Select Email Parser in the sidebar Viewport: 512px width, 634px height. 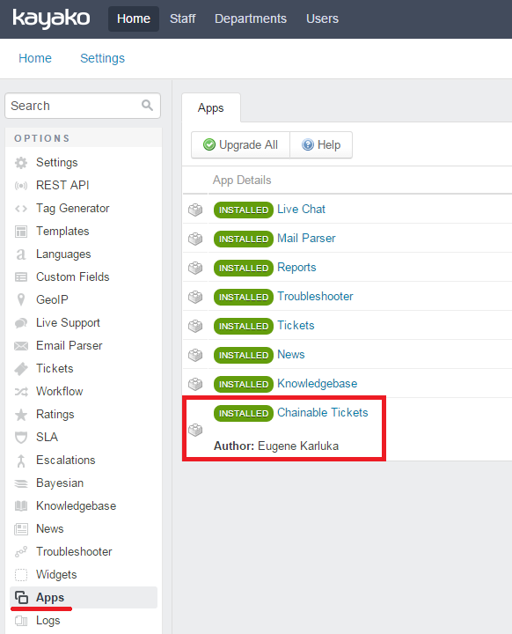pyautogui.click(x=69, y=346)
